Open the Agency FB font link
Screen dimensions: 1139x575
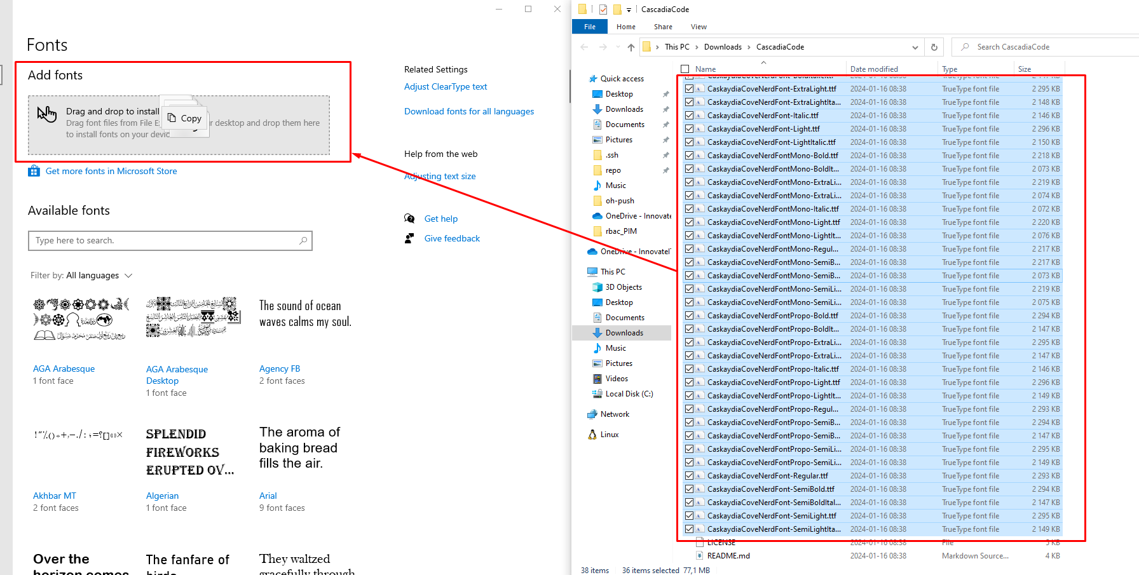tap(280, 369)
